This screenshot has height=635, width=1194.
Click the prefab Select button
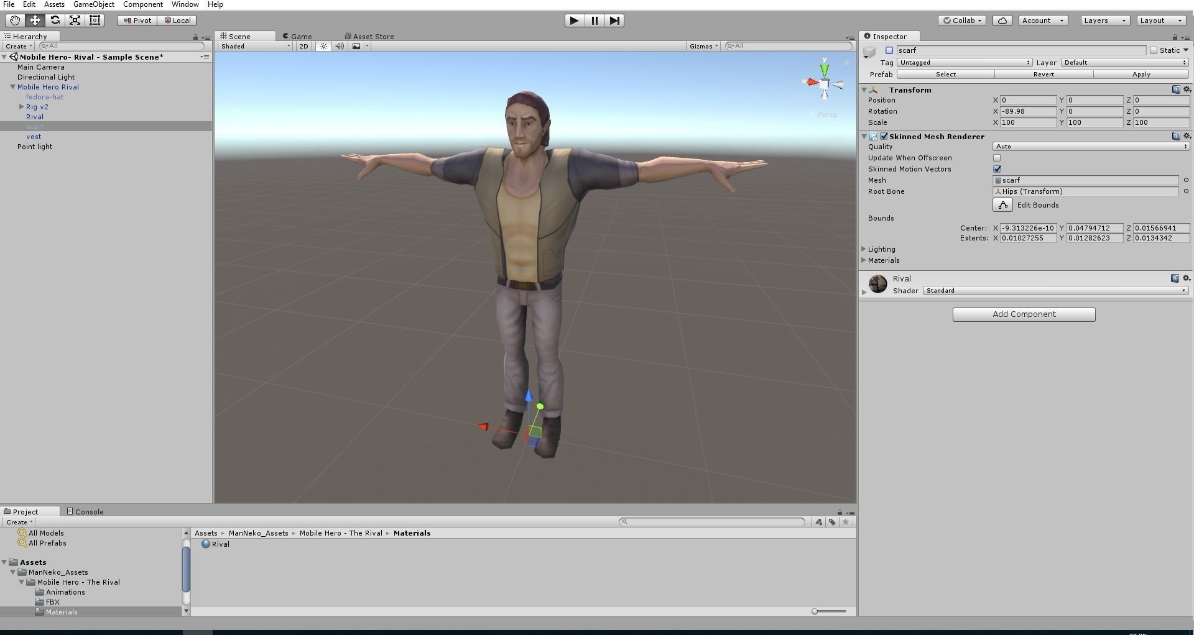point(945,75)
